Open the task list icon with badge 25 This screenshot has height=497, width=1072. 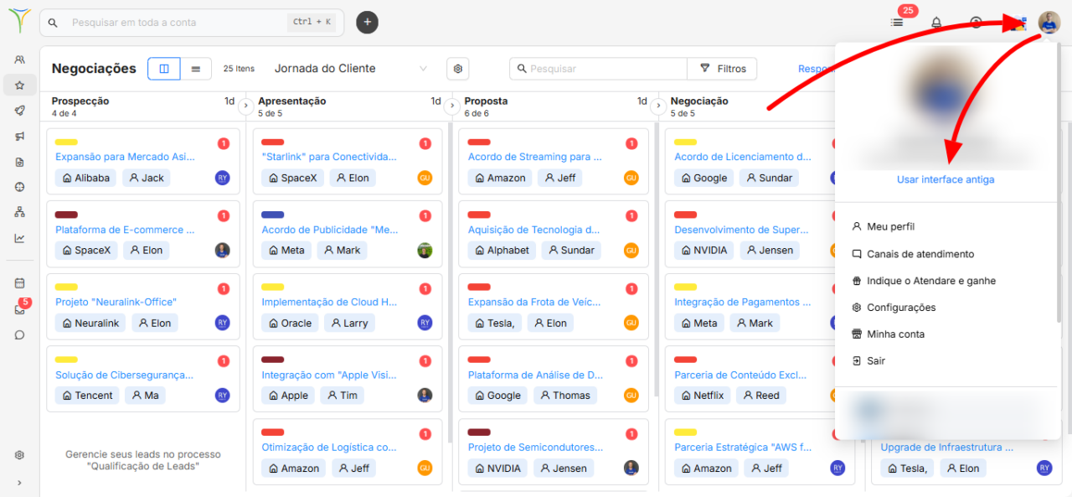[x=897, y=23]
